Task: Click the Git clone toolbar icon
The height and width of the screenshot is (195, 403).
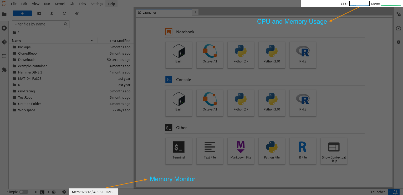Action: (77, 13)
